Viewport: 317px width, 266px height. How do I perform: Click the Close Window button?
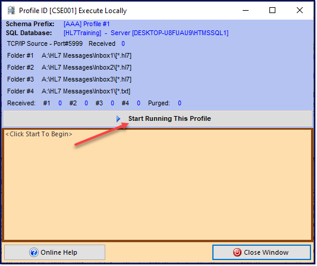[262, 253]
